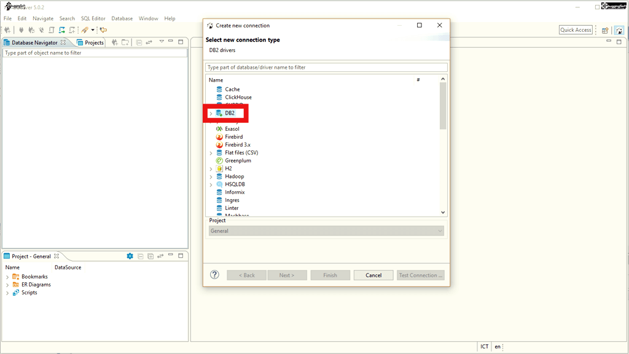Click the ICT timezone status bar entry
Viewport: 629px width, 354px height.
(x=485, y=347)
